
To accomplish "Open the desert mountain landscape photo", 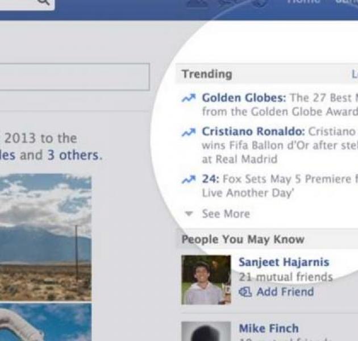I will click(45, 238).
